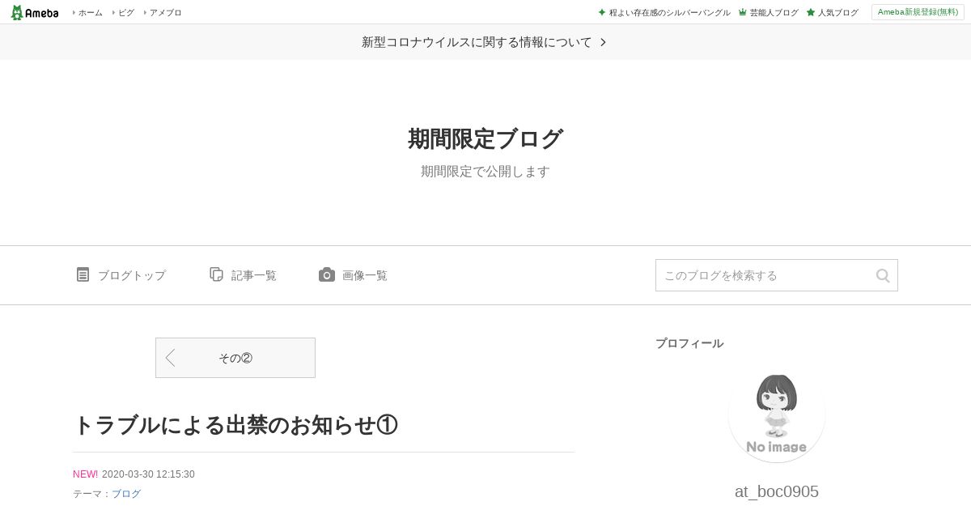Image resolution: width=971 pixels, height=510 pixels.
Task: Click the chevron after the coronavirus notice
Action: click(x=603, y=42)
